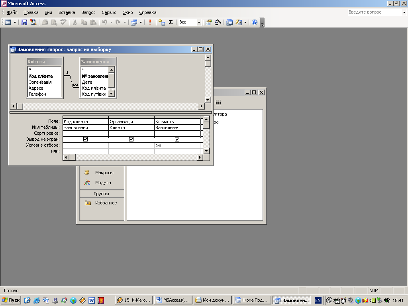
Task: Open Microsoft Access Help icon
Action: pyautogui.click(x=255, y=22)
